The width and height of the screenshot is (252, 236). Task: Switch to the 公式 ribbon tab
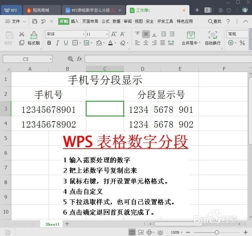tap(106, 21)
